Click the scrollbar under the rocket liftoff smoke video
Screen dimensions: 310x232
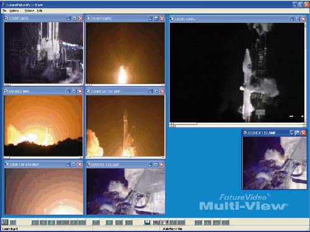point(125,157)
